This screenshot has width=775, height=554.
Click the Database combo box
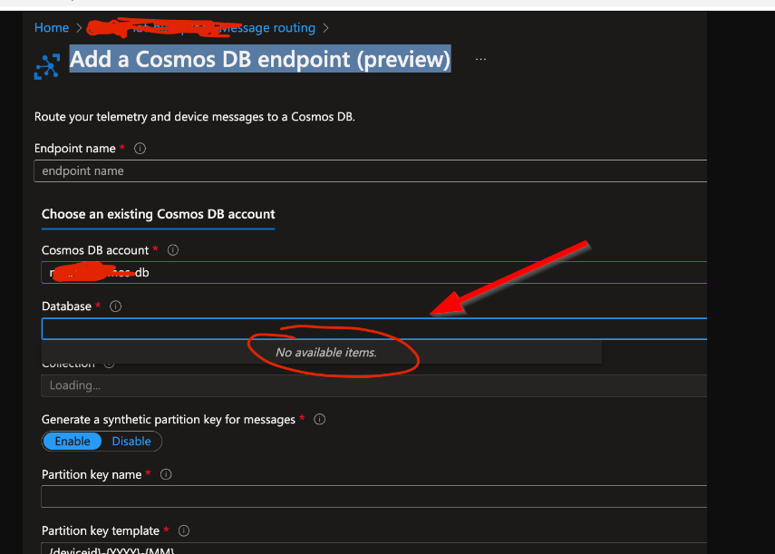click(x=374, y=328)
